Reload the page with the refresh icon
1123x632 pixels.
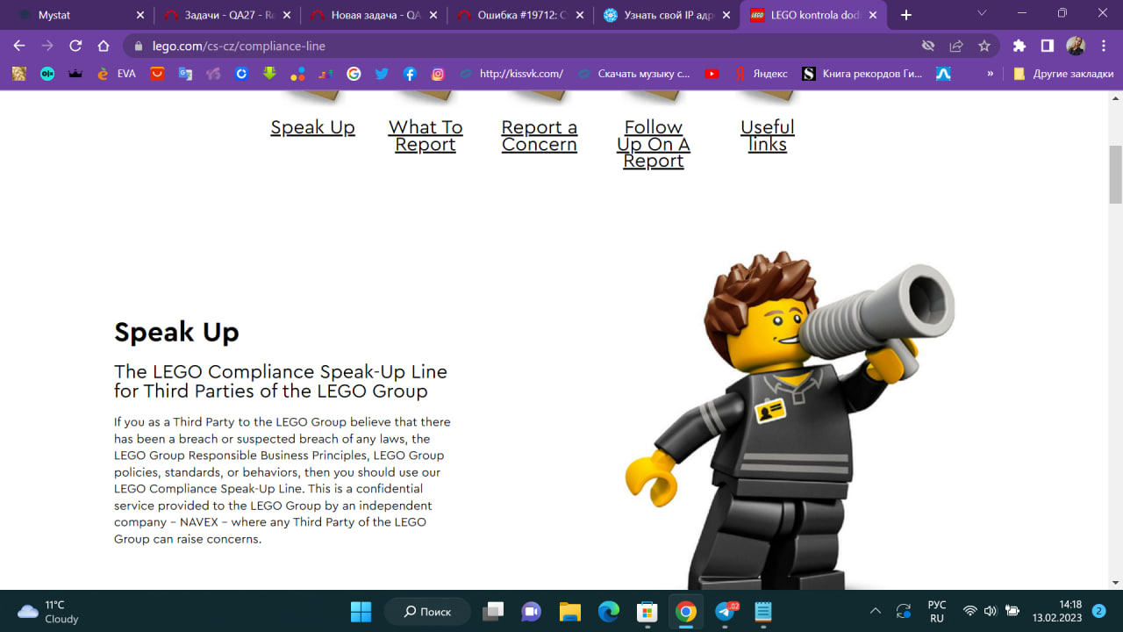click(x=75, y=46)
